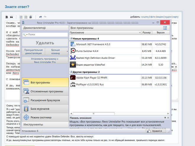
Task: Click the Realtek Audio Driver crab icon
Action: coord(73,58)
